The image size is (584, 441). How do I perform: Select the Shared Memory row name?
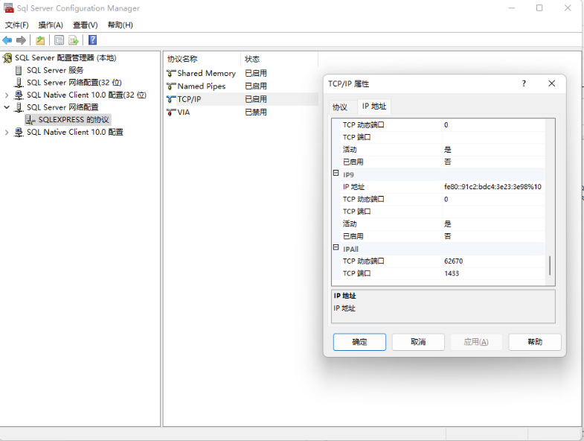pyautogui.click(x=206, y=74)
